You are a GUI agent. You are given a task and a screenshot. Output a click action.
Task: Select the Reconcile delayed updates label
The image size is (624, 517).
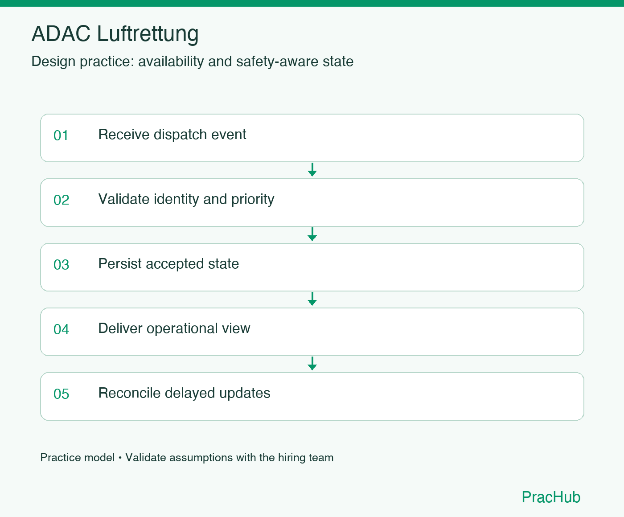coord(184,393)
